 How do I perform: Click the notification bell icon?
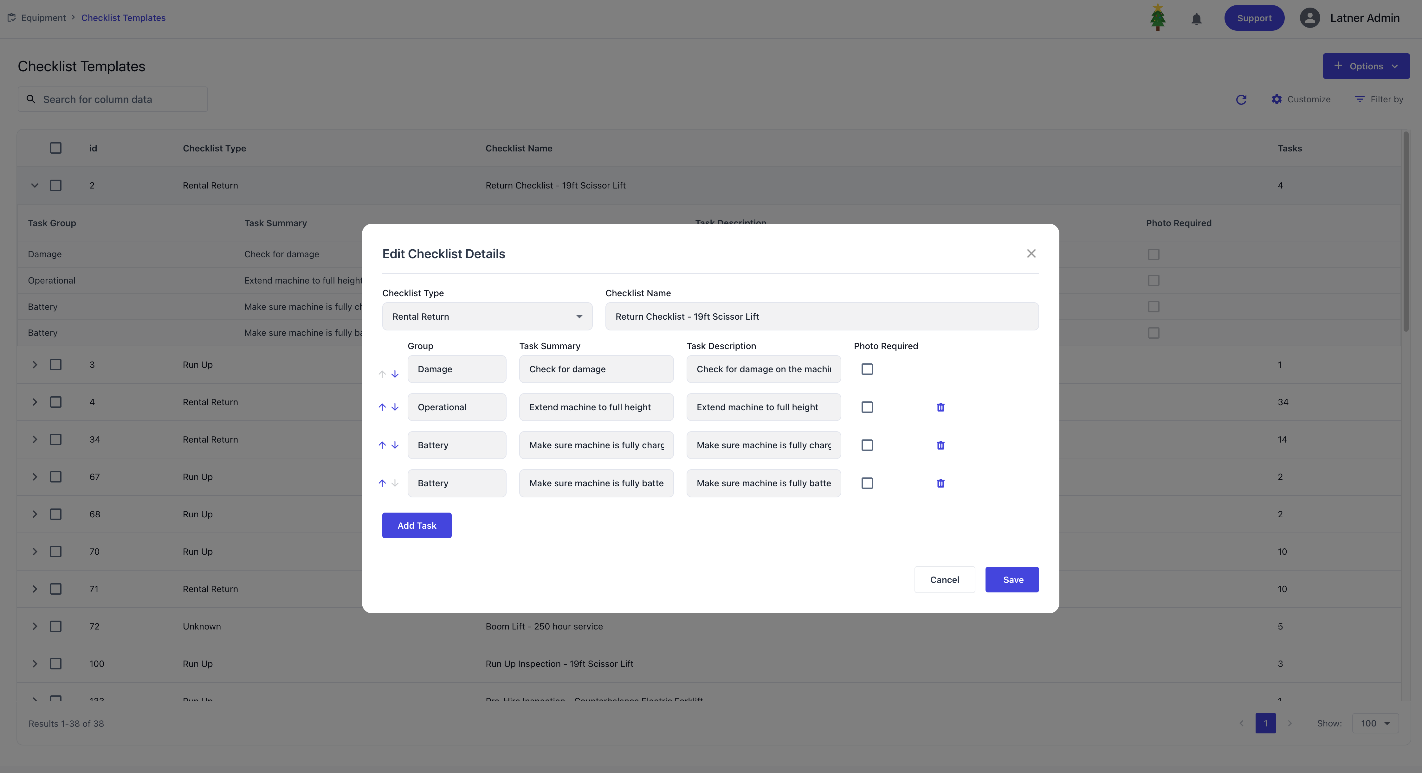[1196, 19]
